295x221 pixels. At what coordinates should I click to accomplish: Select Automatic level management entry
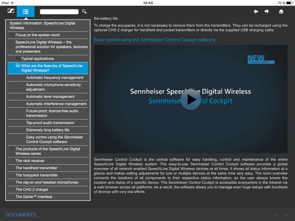click(50, 97)
